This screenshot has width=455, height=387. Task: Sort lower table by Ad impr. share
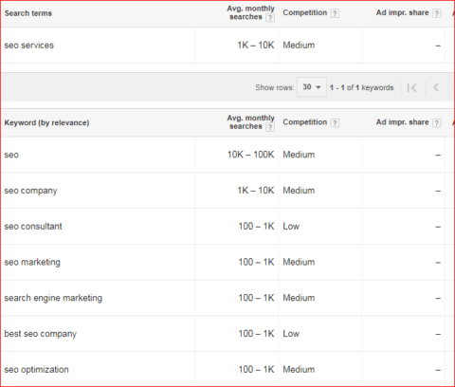(402, 122)
